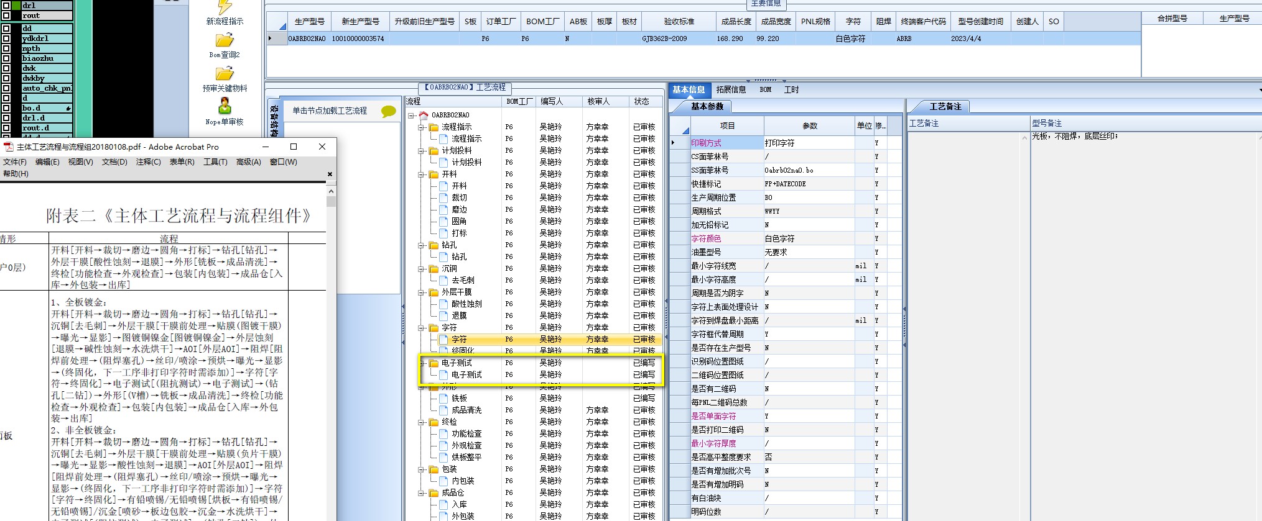
Task: Switch to the BOM tab
Action: coord(765,89)
